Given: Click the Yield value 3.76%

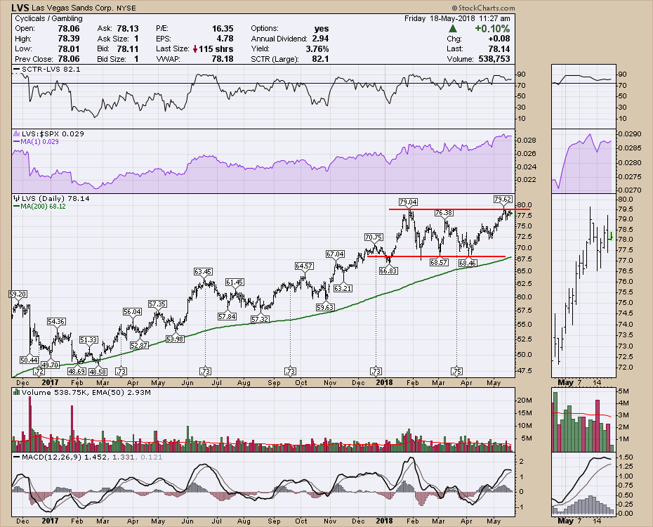Looking at the screenshot, I should (317, 48).
